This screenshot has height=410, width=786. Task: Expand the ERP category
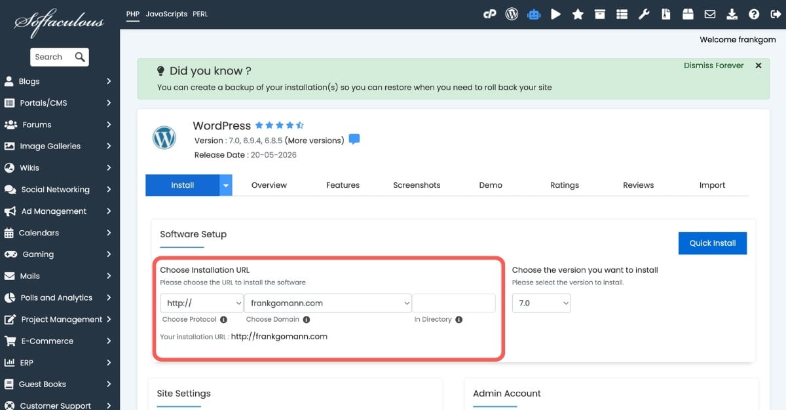[x=60, y=362]
